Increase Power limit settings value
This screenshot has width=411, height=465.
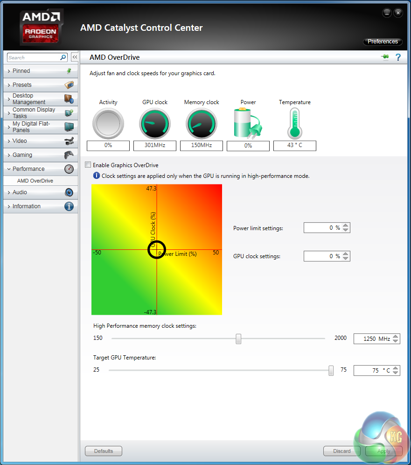point(345,225)
